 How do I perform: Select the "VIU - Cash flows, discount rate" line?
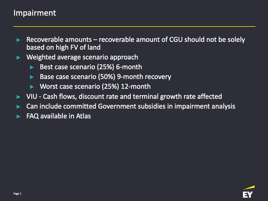pyautogui.click(x=124, y=97)
